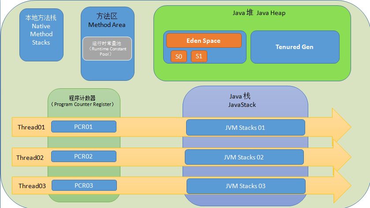This screenshot has height=208, width=370.
Task: Click the JVM Stacks 01 block
Action: 245,127
